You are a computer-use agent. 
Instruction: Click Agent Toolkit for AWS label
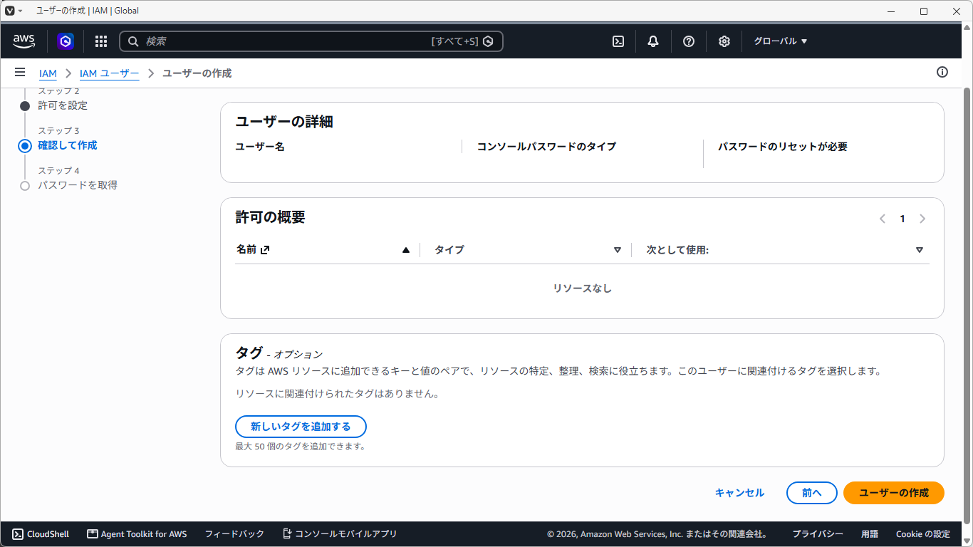click(144, 534)
